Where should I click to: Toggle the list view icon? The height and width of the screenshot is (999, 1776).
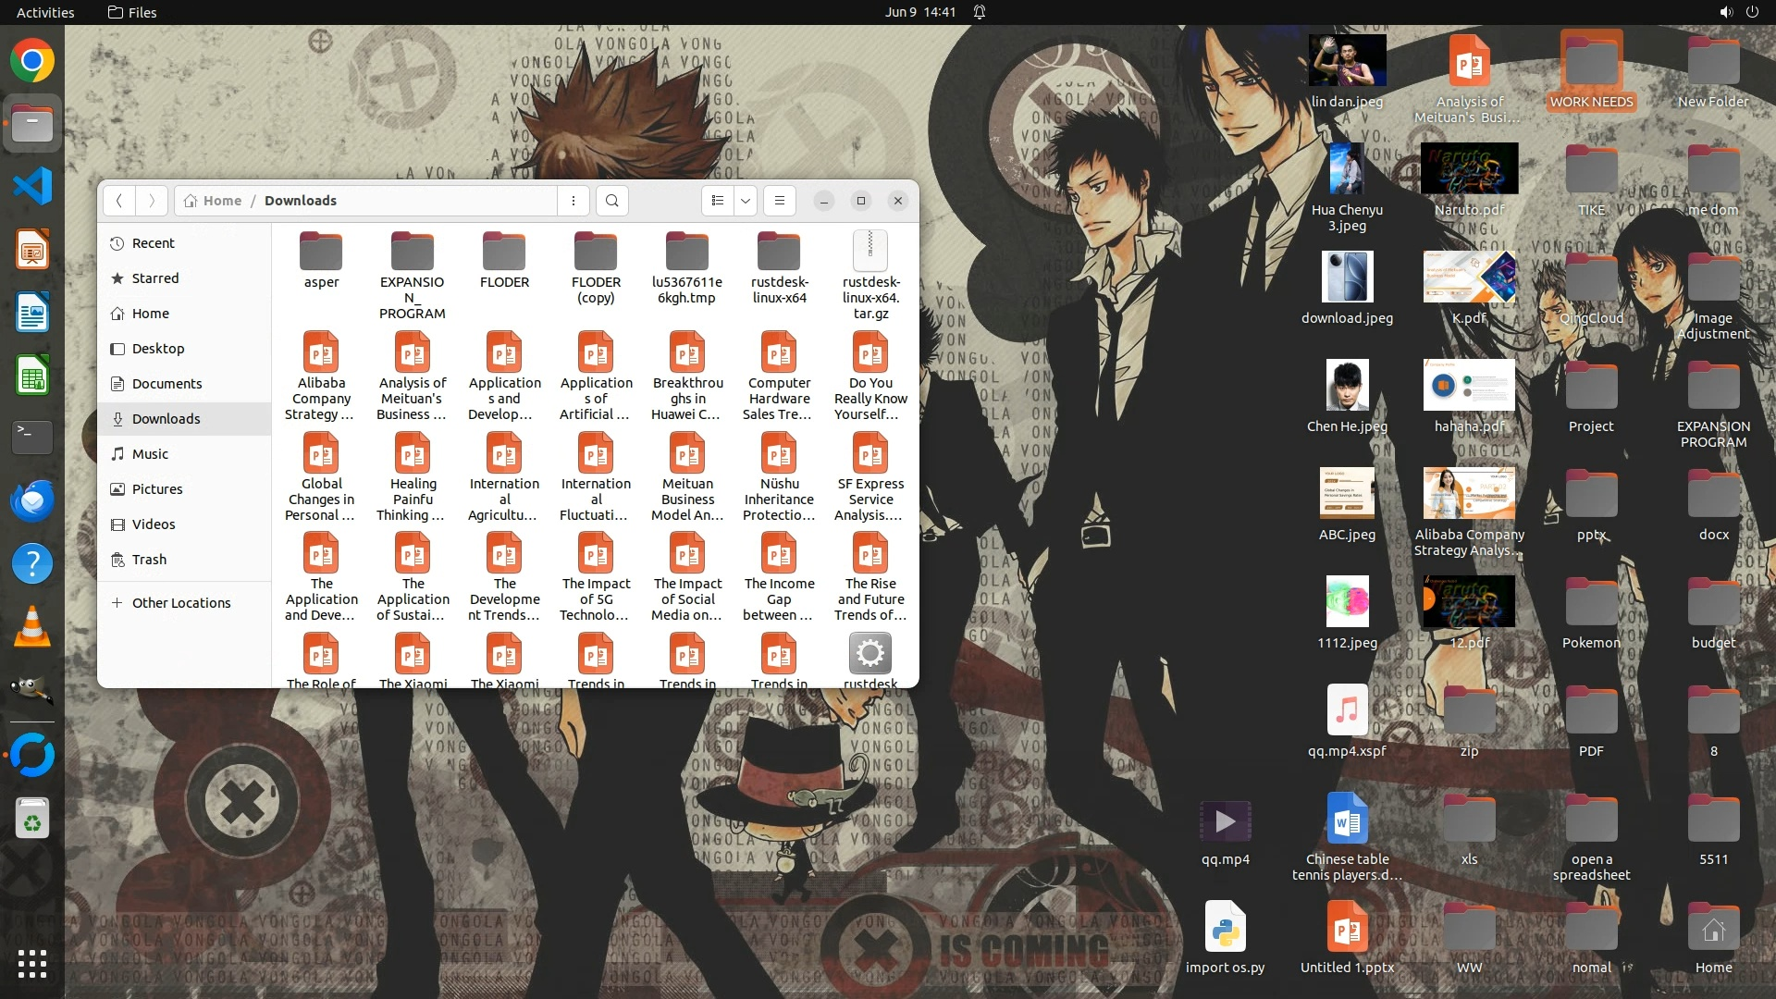point(718,201)
